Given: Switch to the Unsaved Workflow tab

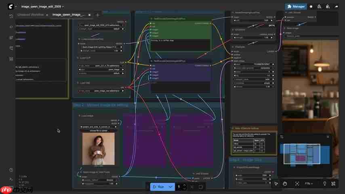Looking at the screenshot, I should [x=31, y=15].
